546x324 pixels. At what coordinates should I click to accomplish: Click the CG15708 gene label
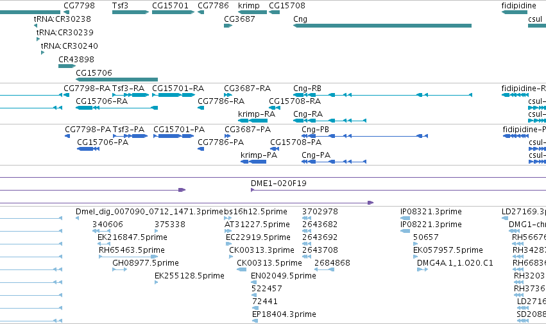click(287, 6)
